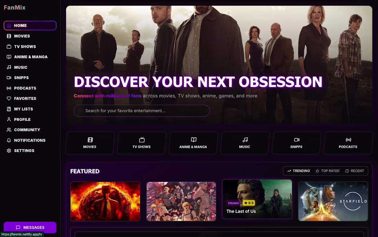Switch to Top Rated filter
This screenshot has height=237, width=378.
click(x=327, y=171)
